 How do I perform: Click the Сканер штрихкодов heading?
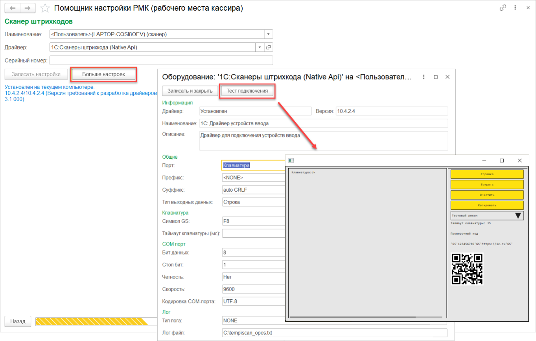pyautogui.click(x=39, y=21)
